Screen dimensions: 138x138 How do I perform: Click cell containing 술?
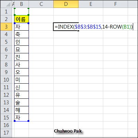pyautogui.click(x=21, y=103)
